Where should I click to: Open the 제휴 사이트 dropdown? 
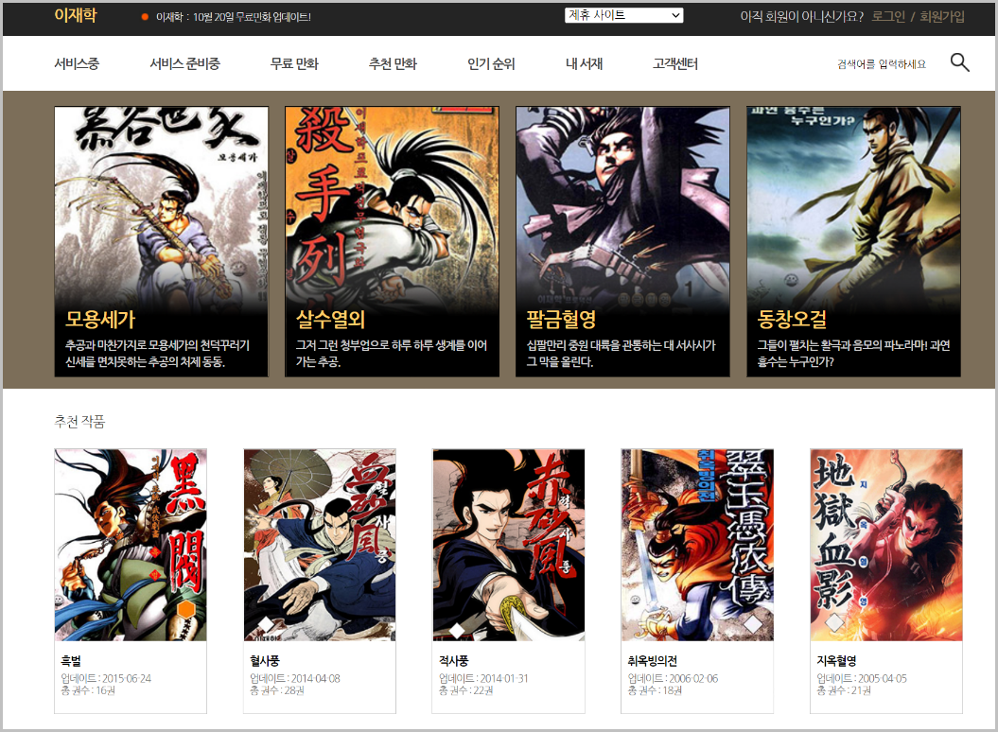click(623, 15)
